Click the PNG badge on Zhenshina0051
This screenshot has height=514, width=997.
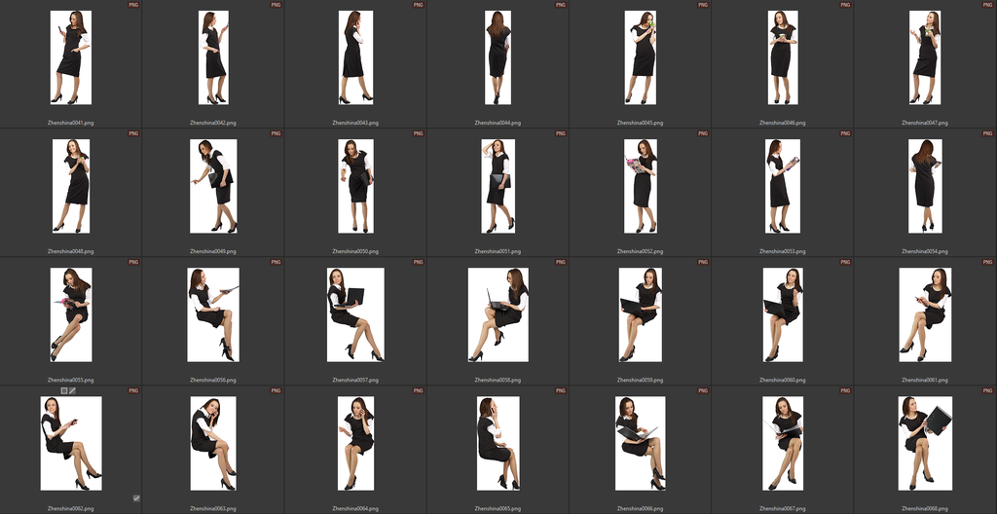[560, 133]
